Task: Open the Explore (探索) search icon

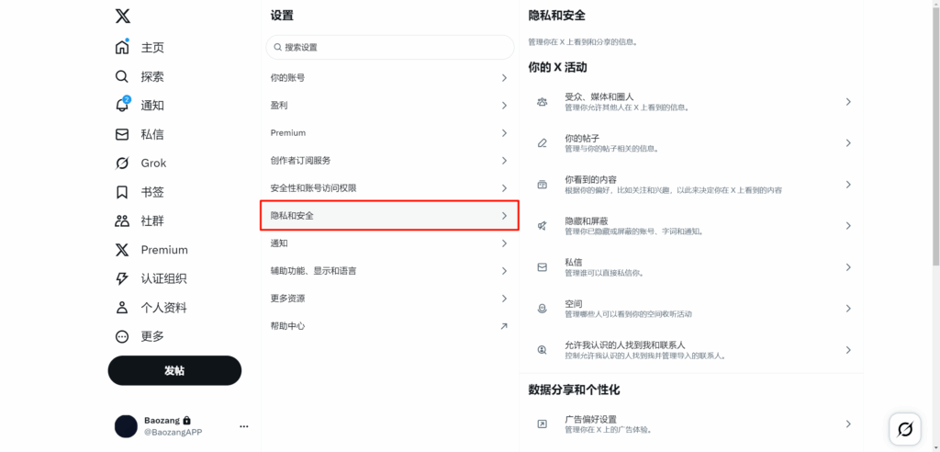Action: pyautogui.click(x=122, y=76)
